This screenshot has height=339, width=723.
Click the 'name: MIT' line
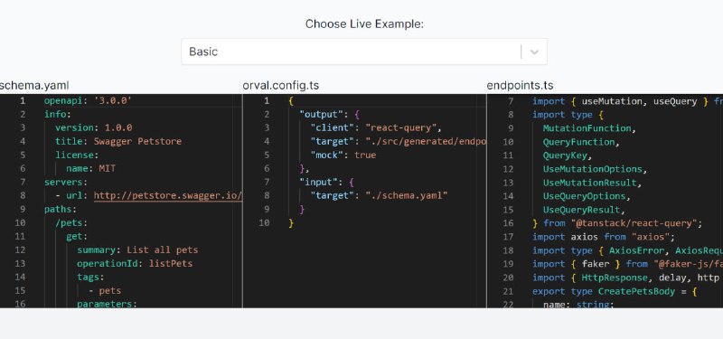point(90,168)
